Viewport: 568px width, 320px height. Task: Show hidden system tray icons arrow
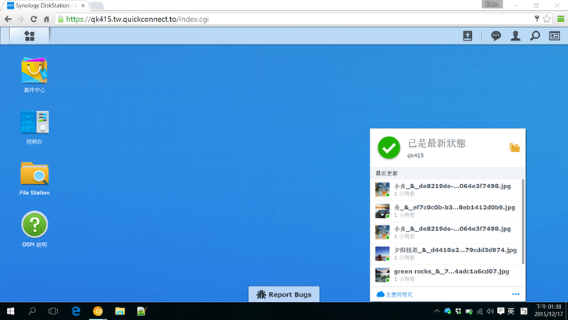[437, 311]
